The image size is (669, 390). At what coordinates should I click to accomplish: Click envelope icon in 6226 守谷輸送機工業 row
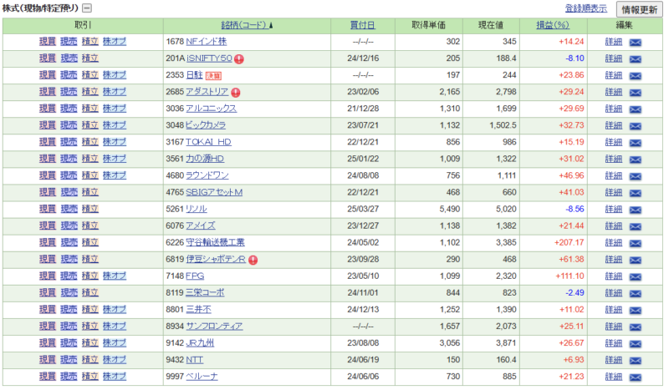tap(636, 243)
